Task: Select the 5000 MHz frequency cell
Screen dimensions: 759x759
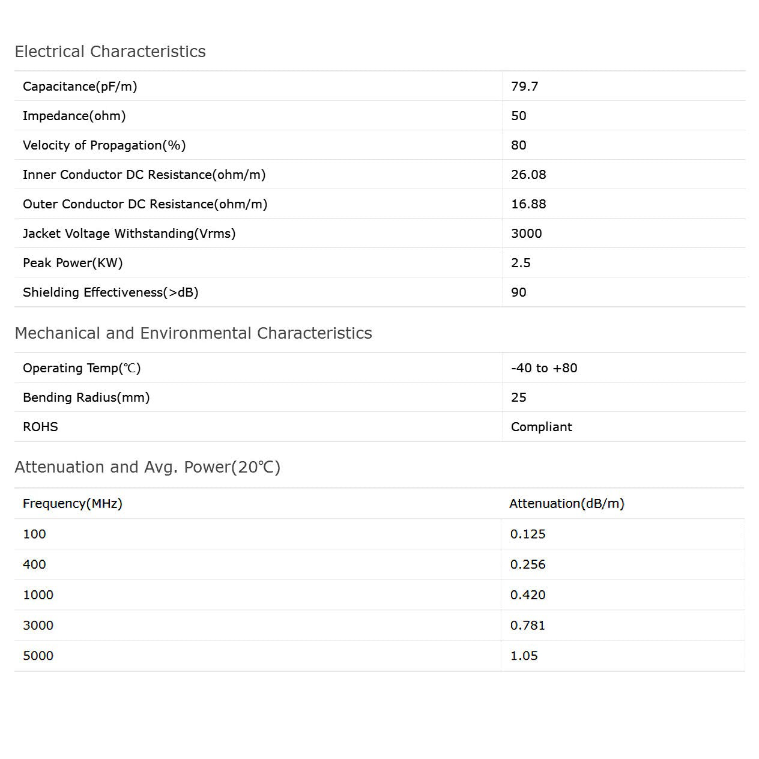Action: pyautogui.click(x=38, y=656)
